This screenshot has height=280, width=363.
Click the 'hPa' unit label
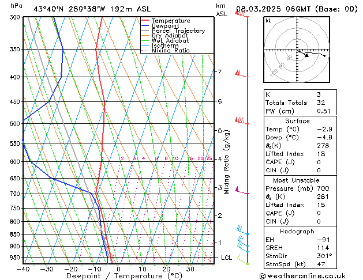click(x=16, y=6)
